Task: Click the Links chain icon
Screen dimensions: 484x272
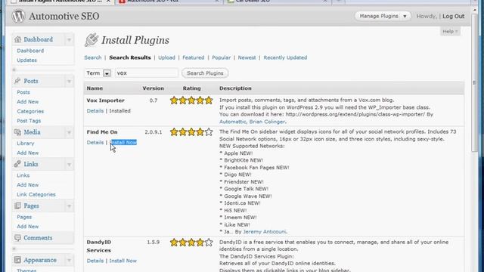Action: point(17,164)
